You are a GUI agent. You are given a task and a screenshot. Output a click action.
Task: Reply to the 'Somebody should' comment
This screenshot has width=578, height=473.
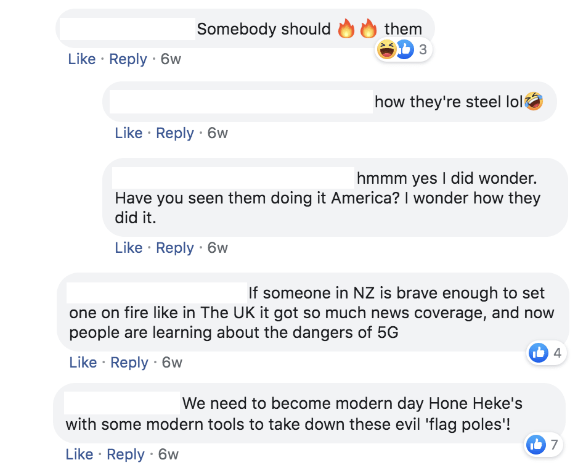click(128, 59)
